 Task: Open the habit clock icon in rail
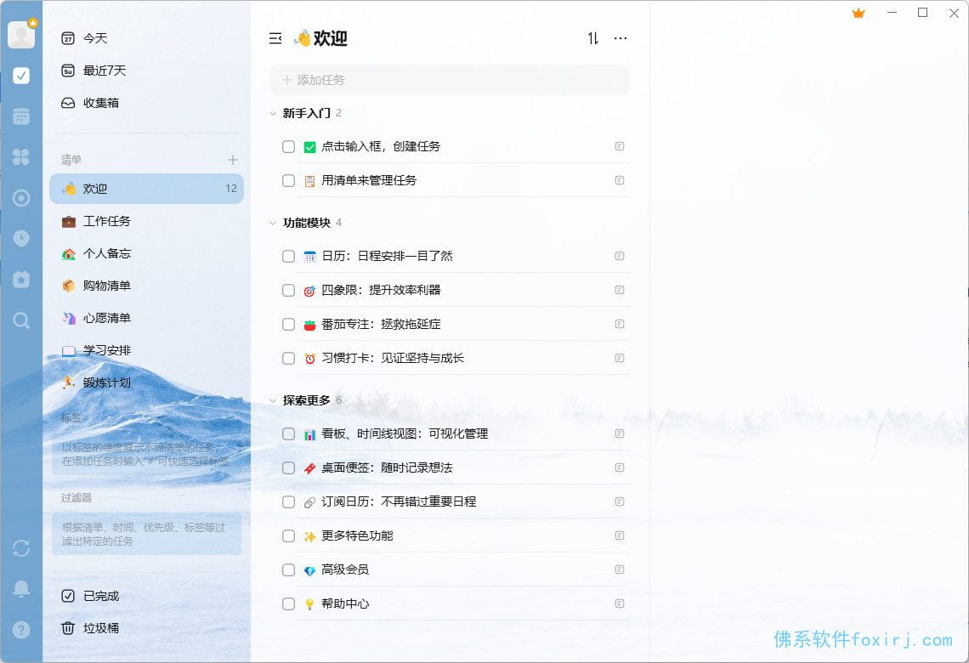(x=21, y=239)
